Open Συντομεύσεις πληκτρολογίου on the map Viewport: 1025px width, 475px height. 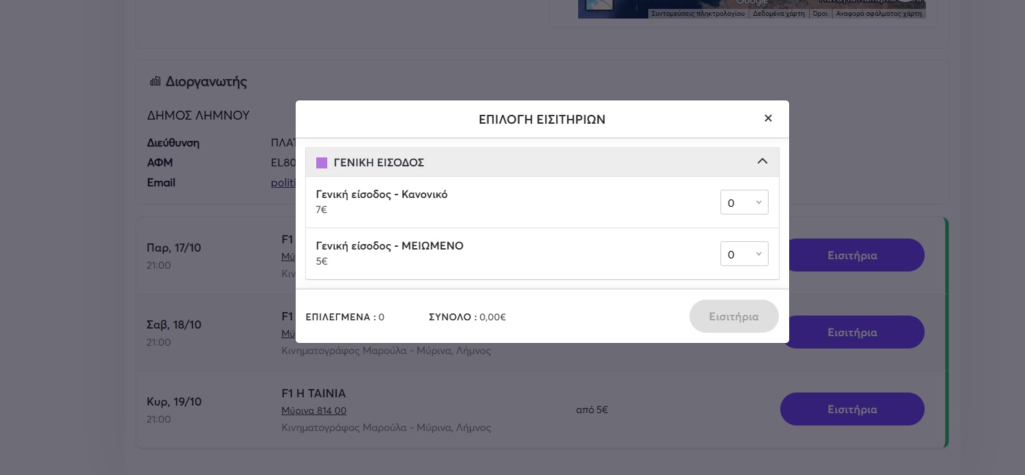click(x=697, y=14)
